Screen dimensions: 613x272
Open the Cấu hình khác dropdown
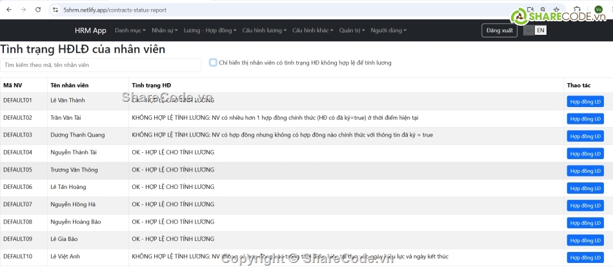pyautogui.click(x=313, y=30)
